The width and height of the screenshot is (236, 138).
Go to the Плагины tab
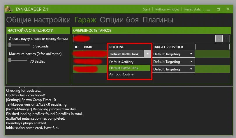tap(158, 20)
